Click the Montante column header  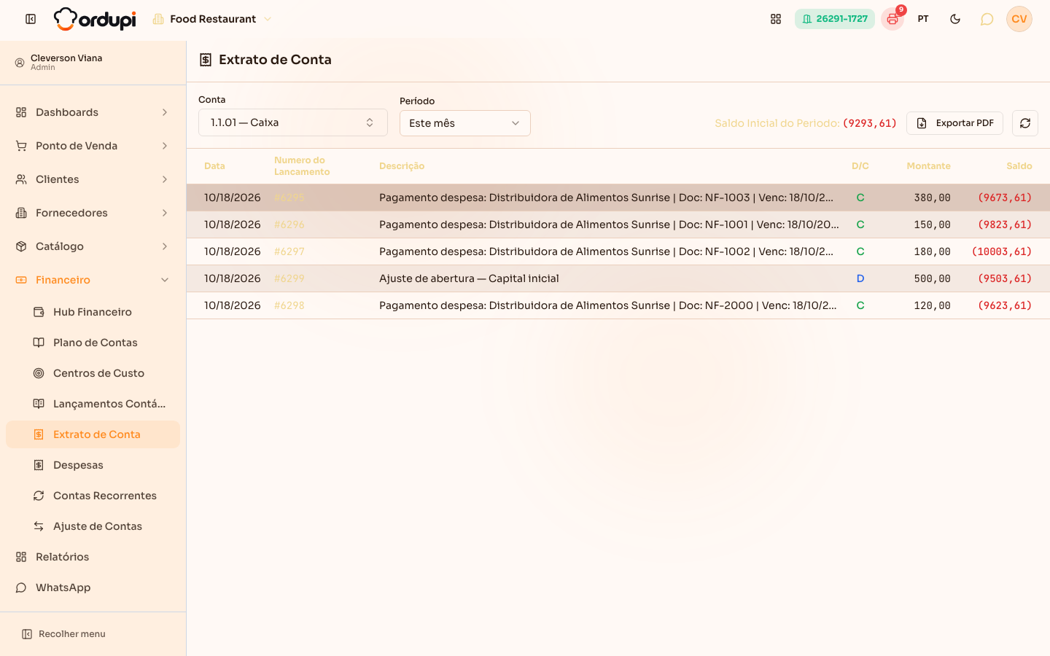click(928, 166)
